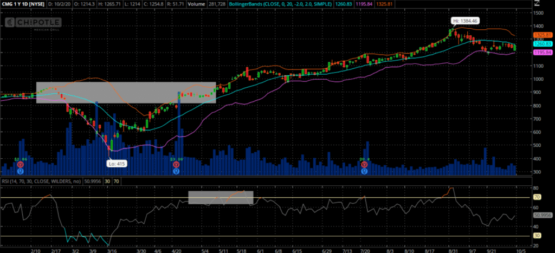Click the 3/16 date label on time axis
Screen dimensions: 555x253
pyautogui.click(x=112, y=250)
